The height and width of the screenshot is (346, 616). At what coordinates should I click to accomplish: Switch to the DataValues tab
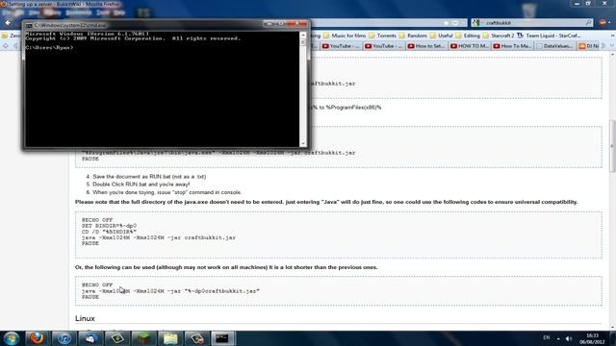point(555,46)
